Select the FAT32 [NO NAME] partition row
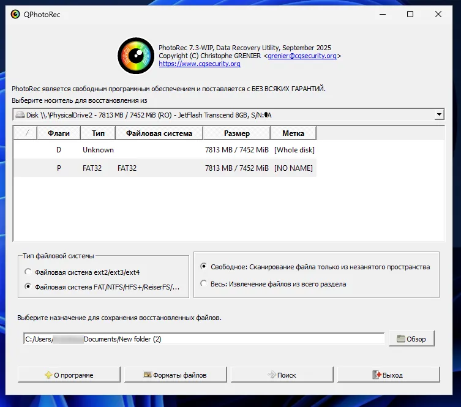The image size is (461, 407). coord(165,168)
